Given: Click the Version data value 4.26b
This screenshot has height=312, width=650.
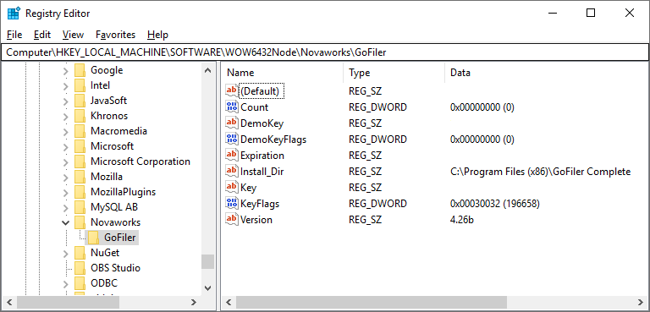Looking at the screenshot, I should point(462,219).
